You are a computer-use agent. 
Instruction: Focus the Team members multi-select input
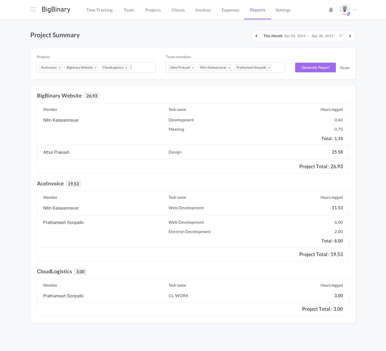[225, 68]
